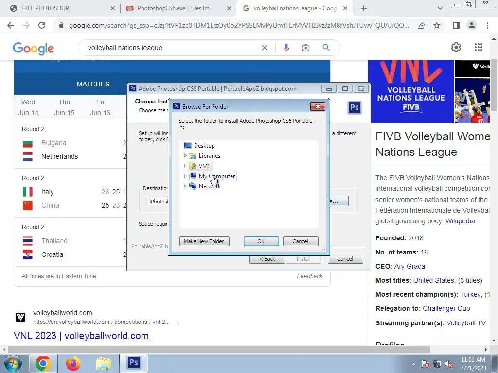498x373 pixels.
Task: Open Chrome from the taskbar
Action: coord(43,363)
